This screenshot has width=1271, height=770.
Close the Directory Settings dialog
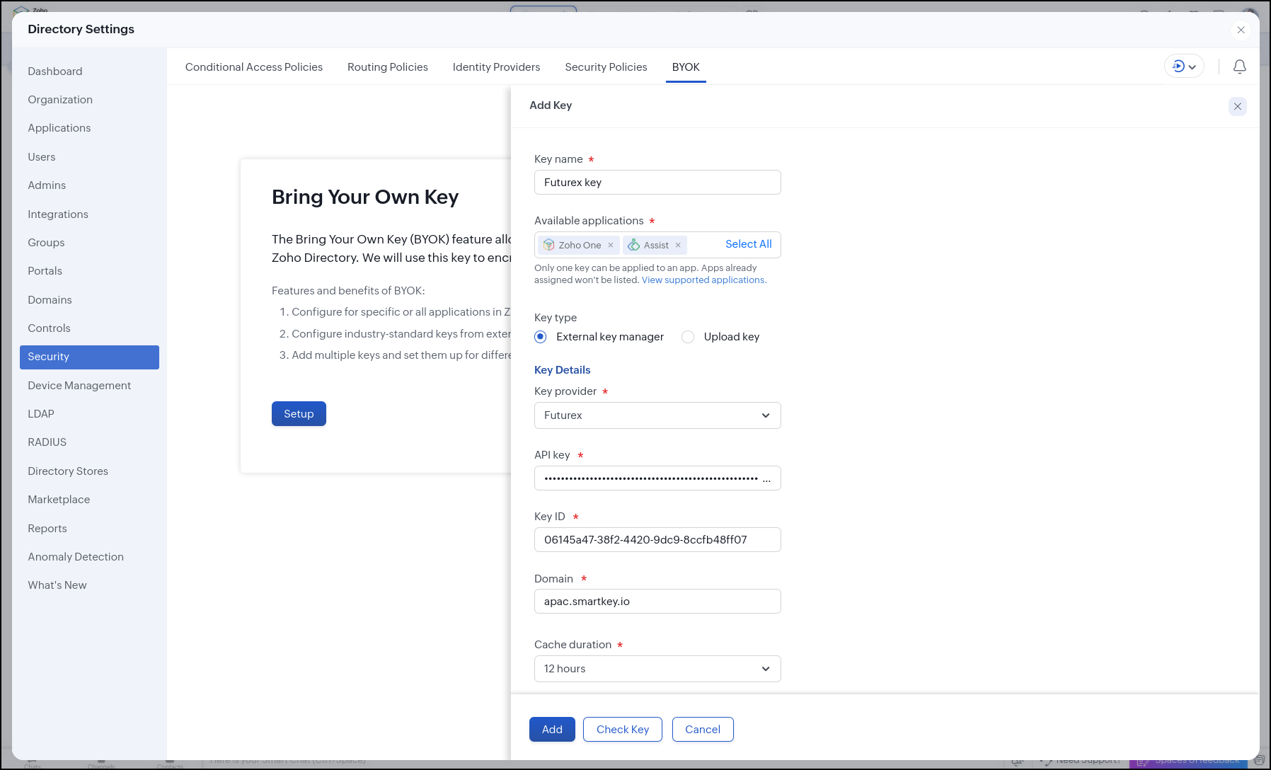pyautogui.click(x=1241, y=30)
